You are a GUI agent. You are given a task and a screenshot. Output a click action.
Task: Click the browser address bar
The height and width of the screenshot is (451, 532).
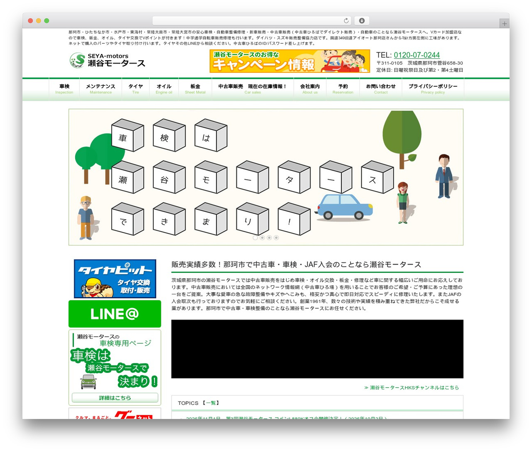pyautogui.click(x=252, y=21)
